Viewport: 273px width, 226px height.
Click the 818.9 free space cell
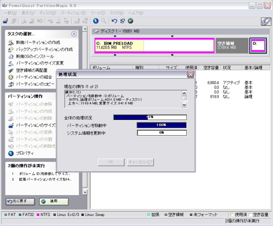[x=214, y=97]
